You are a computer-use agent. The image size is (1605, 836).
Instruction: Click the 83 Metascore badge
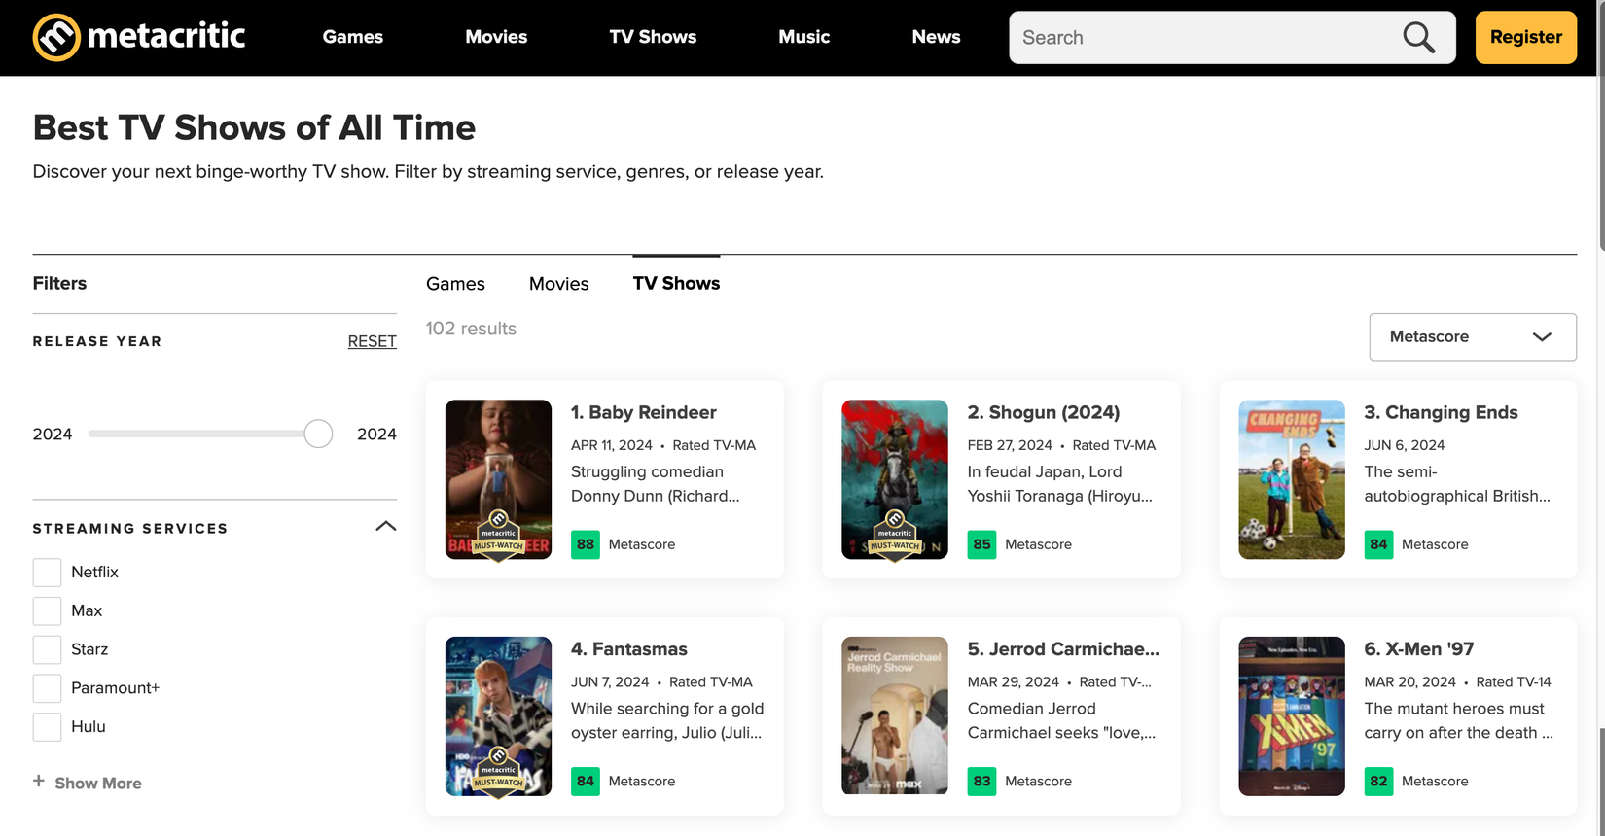981,781
